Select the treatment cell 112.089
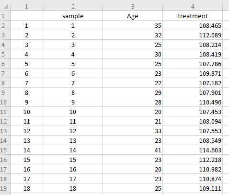 [193, 35]
